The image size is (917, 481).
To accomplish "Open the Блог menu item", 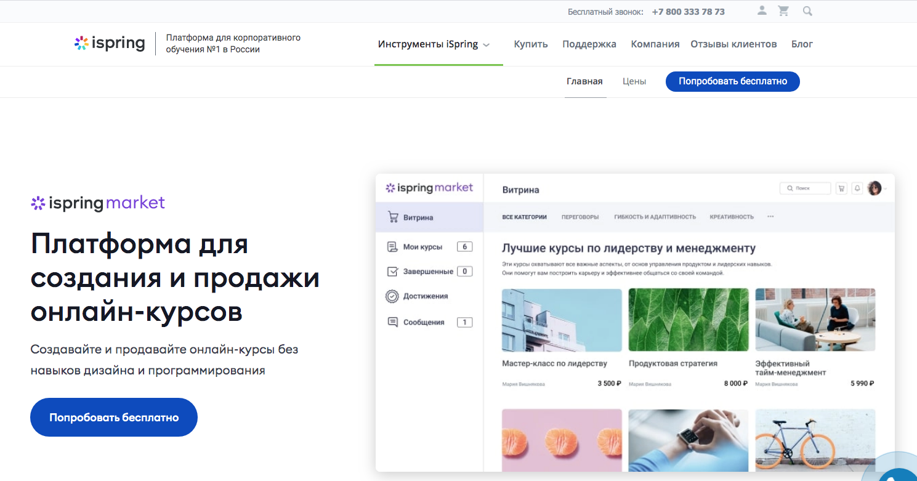I will pyautogui.click(x=802, y=44).
